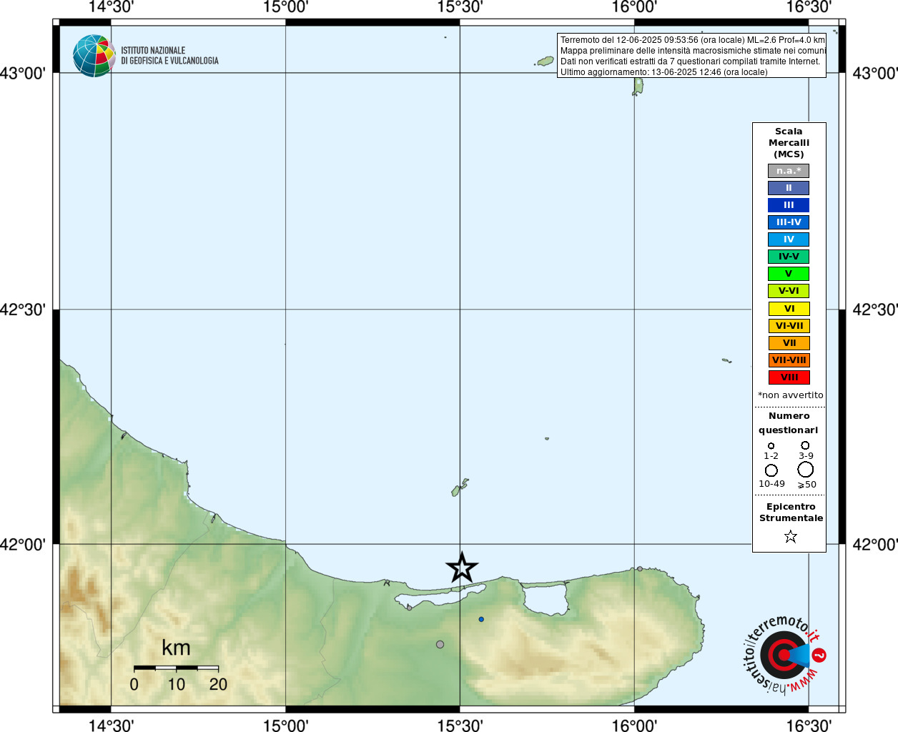898x732 pixels.
Task: Click the haisentitoilterremoto.it logo
Action: point(784,655)
